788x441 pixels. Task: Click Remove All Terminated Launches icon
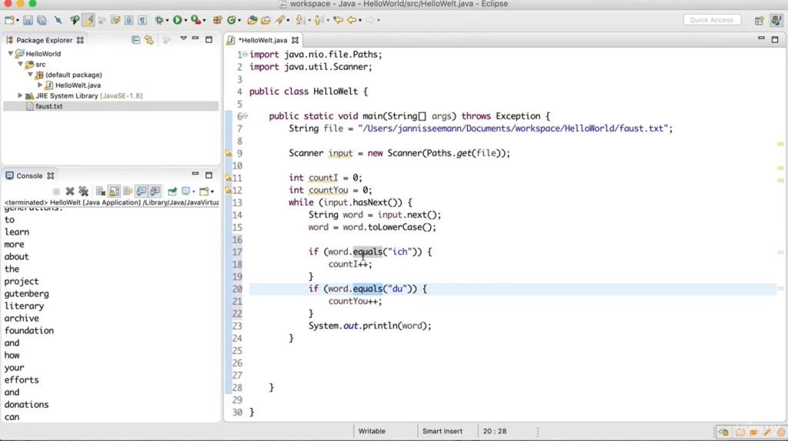click(83, 191)
